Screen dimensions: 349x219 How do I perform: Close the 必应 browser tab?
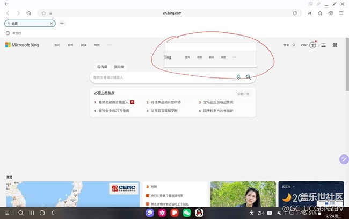(x=52, y=24)
